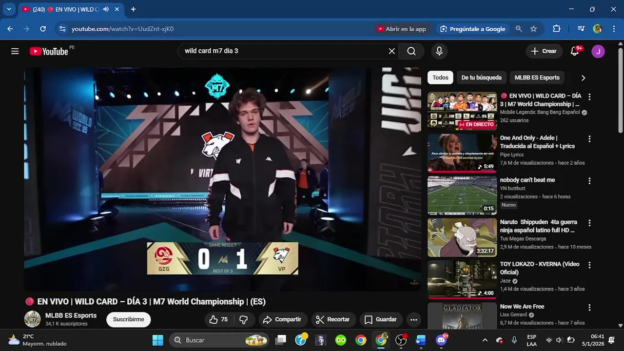Open options for Adele One And Only video
This screenshot has height=351, width=624.
point(589,139)
